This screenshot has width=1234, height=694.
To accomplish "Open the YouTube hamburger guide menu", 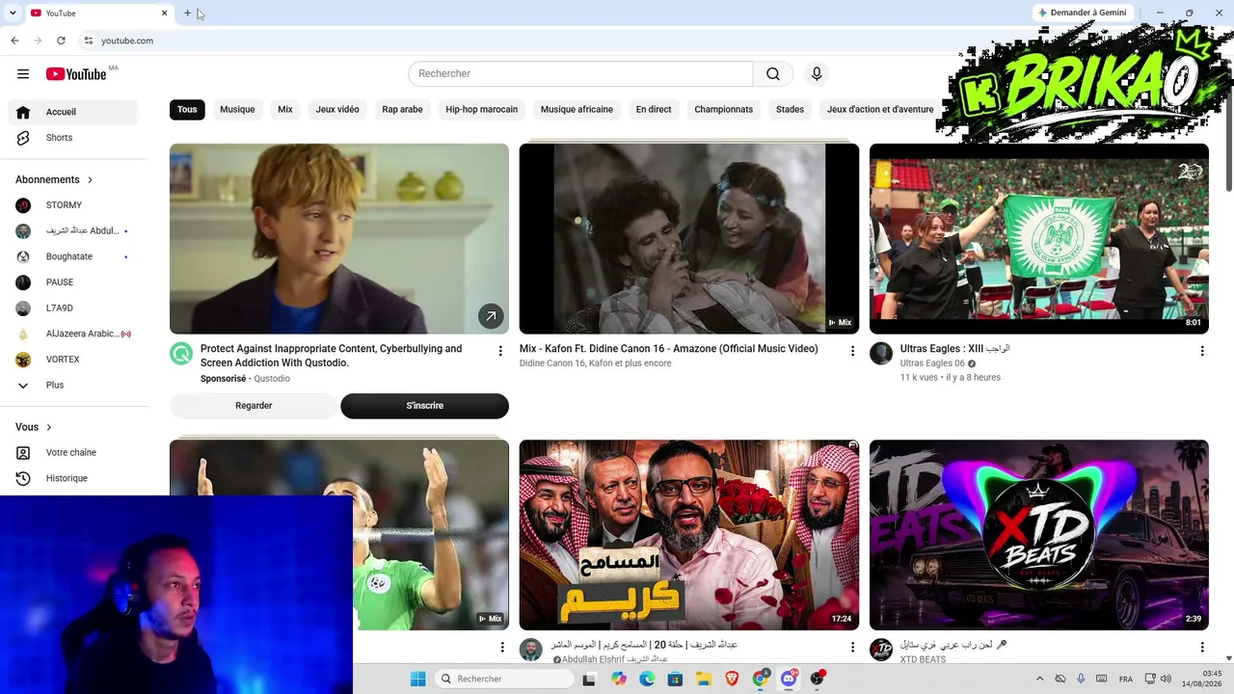I will [x=23, y=74].
